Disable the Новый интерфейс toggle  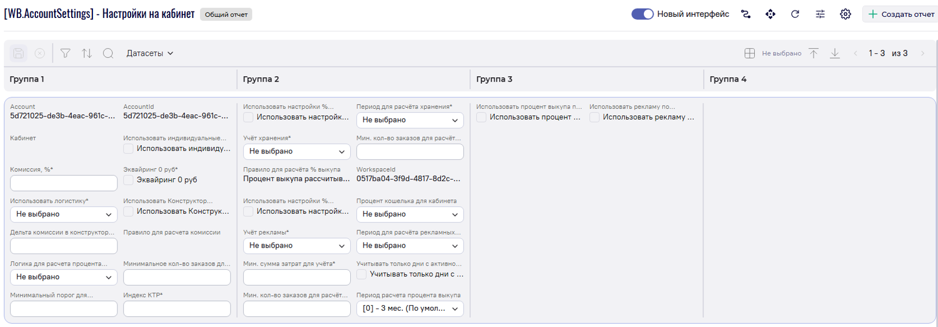pyautogui.click(x=642, y=14)
